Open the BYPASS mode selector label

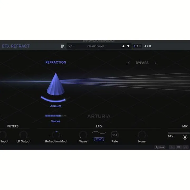[142, 63]
